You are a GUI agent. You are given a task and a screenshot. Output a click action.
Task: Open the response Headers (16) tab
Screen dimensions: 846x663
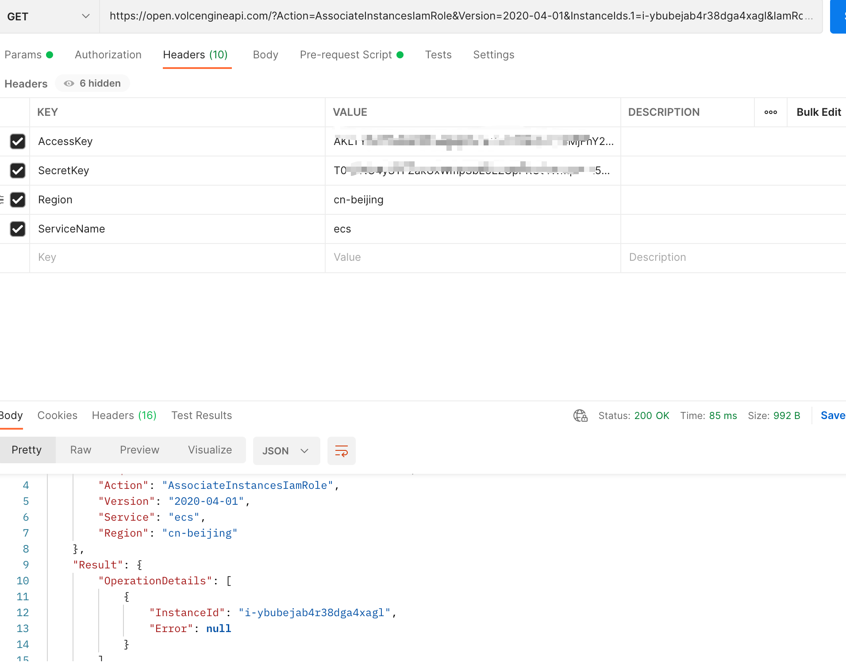(124, 415)
